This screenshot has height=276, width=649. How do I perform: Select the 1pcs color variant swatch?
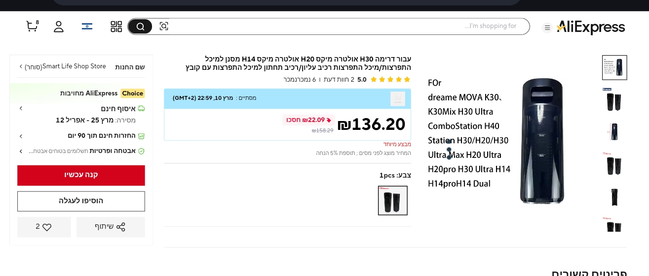coord(393,200)
